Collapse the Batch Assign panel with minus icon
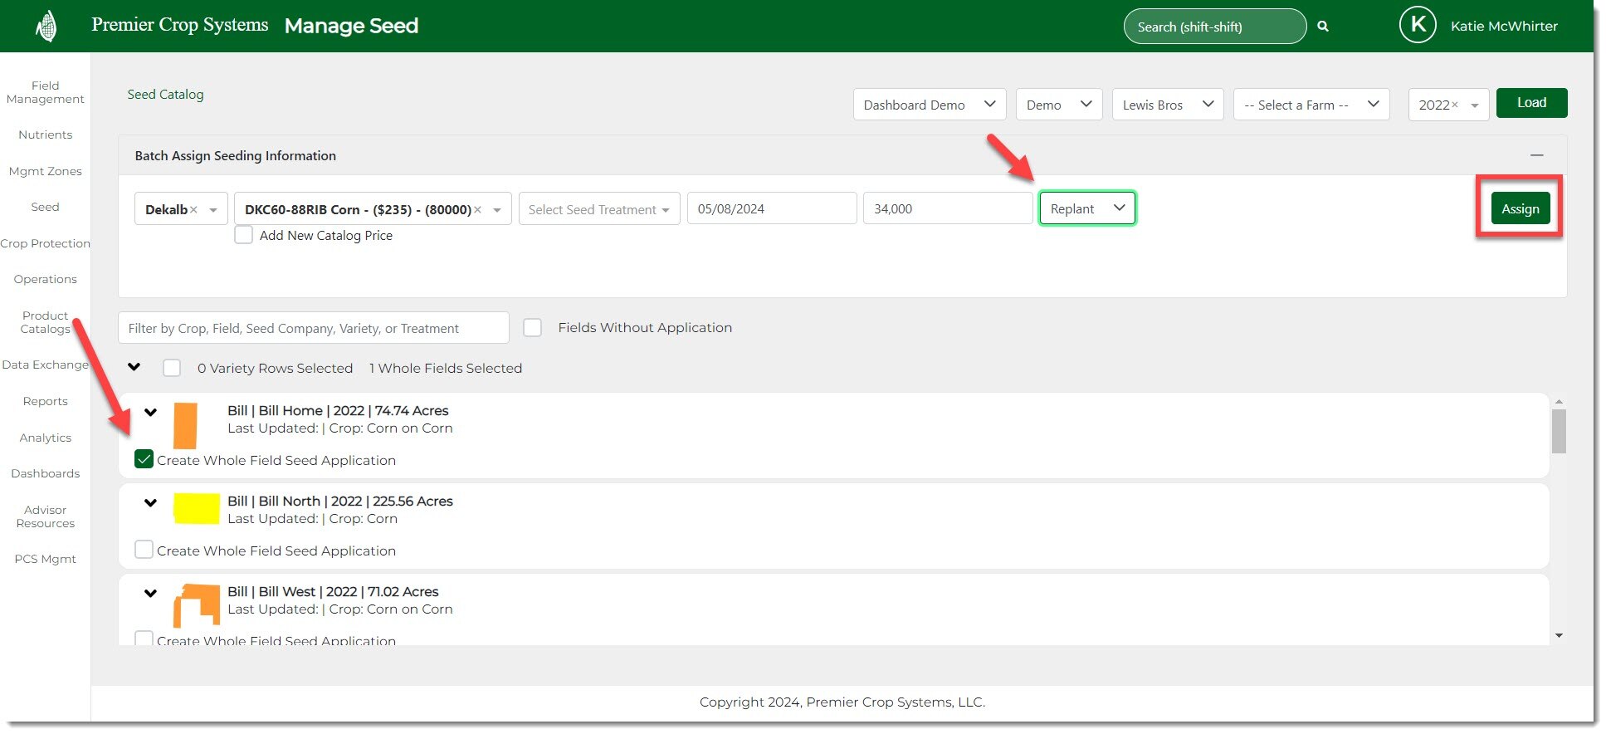The width and height of the screenshot is (1606, 734). click(x=1536, y=155)
